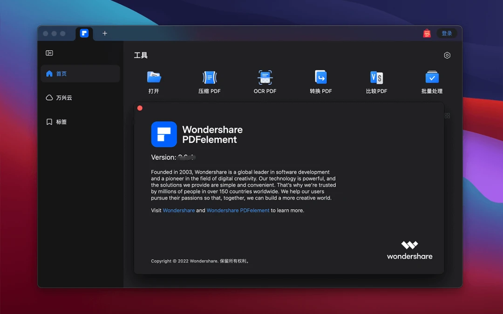The image size is (503, 314).
Task: Collapse the left sidebar panel
Action: coord(49,53)
